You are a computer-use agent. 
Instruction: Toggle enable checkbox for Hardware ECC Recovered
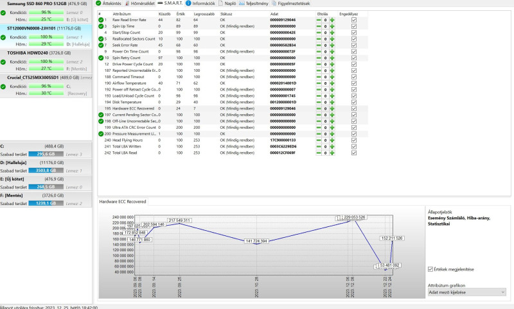(354, 108)
